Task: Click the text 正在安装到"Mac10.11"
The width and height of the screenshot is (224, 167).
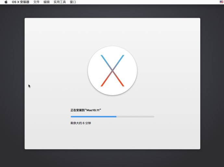Action: click(x=86, y=110)
